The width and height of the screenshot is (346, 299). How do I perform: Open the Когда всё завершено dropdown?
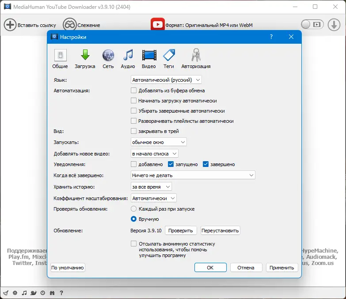(193, 175)
